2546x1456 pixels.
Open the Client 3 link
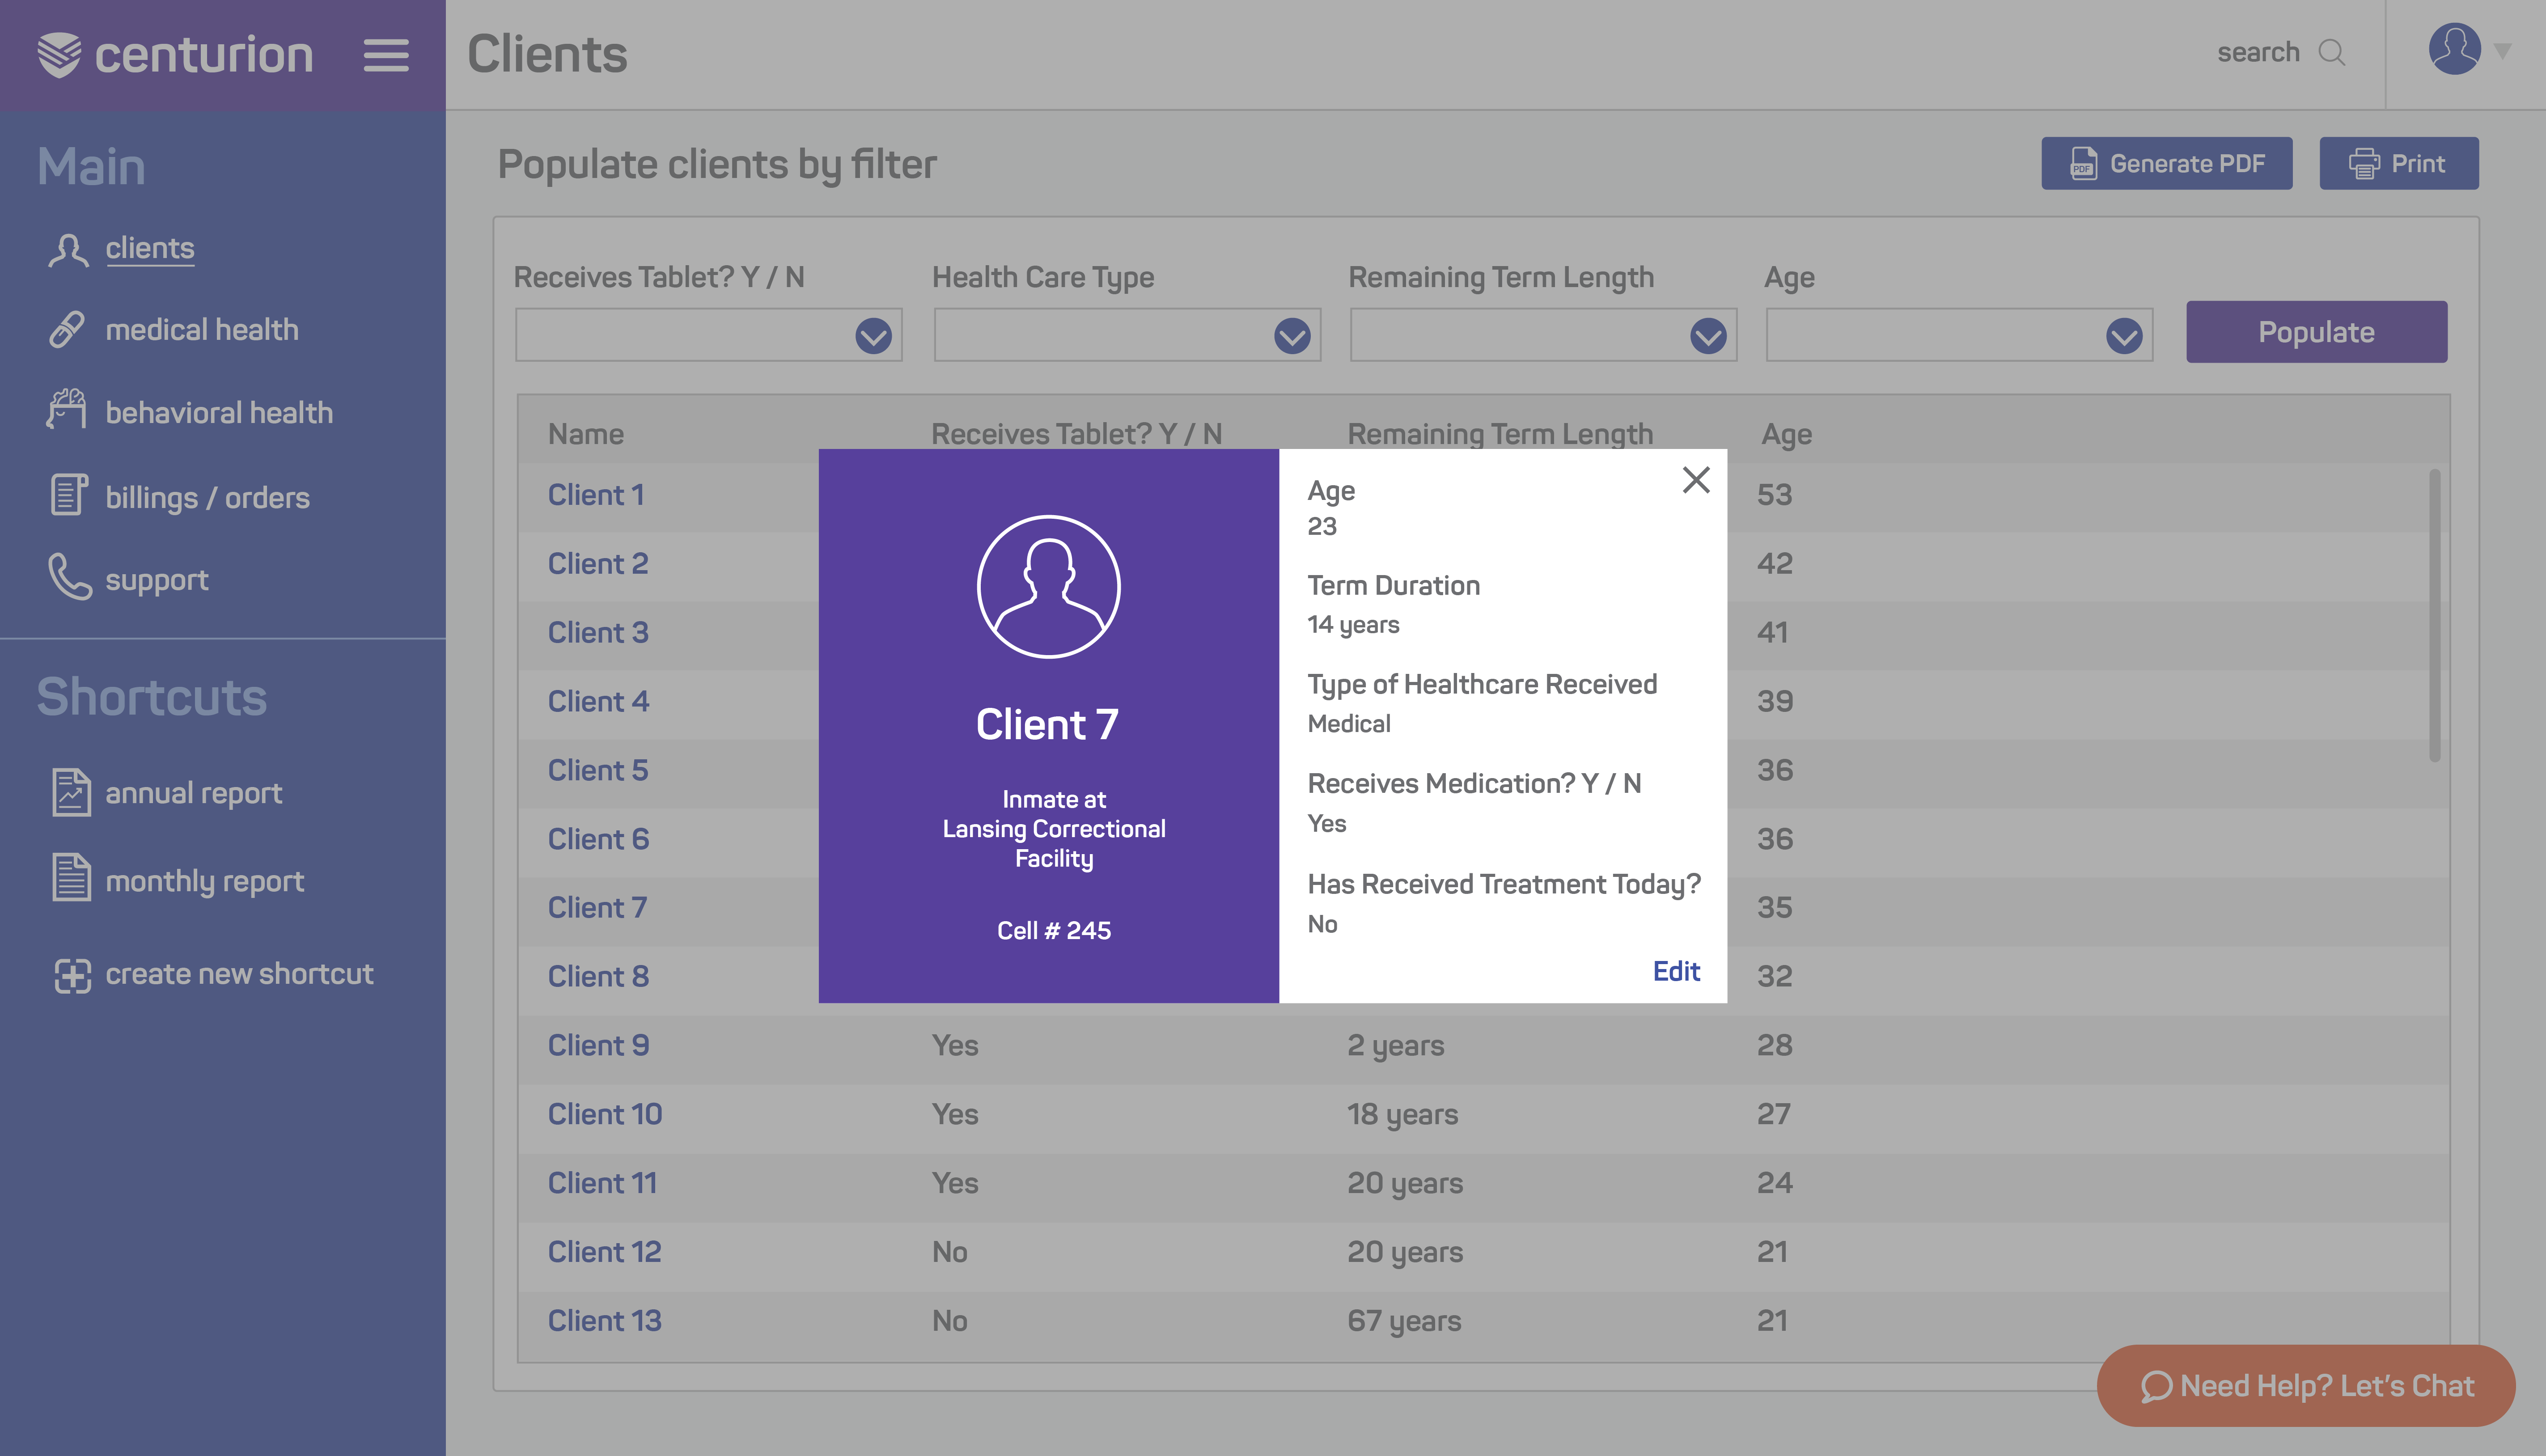(x=598, y=633)
